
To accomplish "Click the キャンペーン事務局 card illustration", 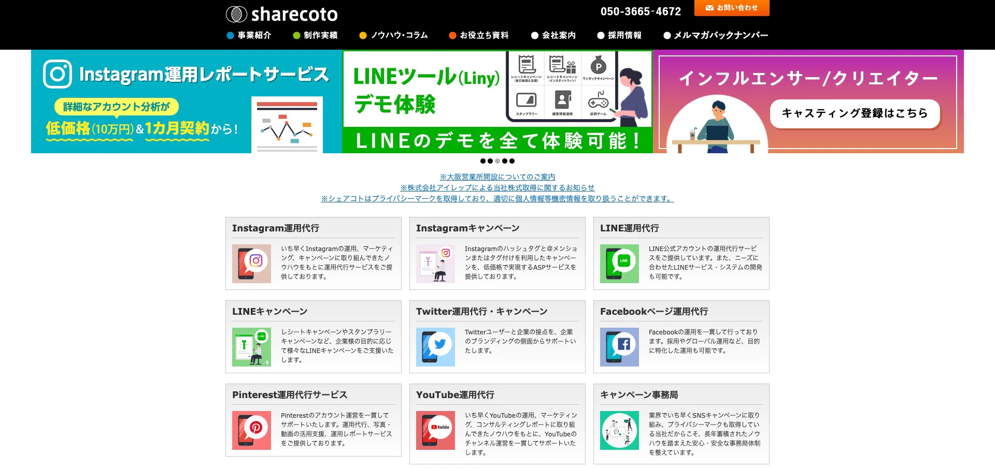I will pos(619,430).
